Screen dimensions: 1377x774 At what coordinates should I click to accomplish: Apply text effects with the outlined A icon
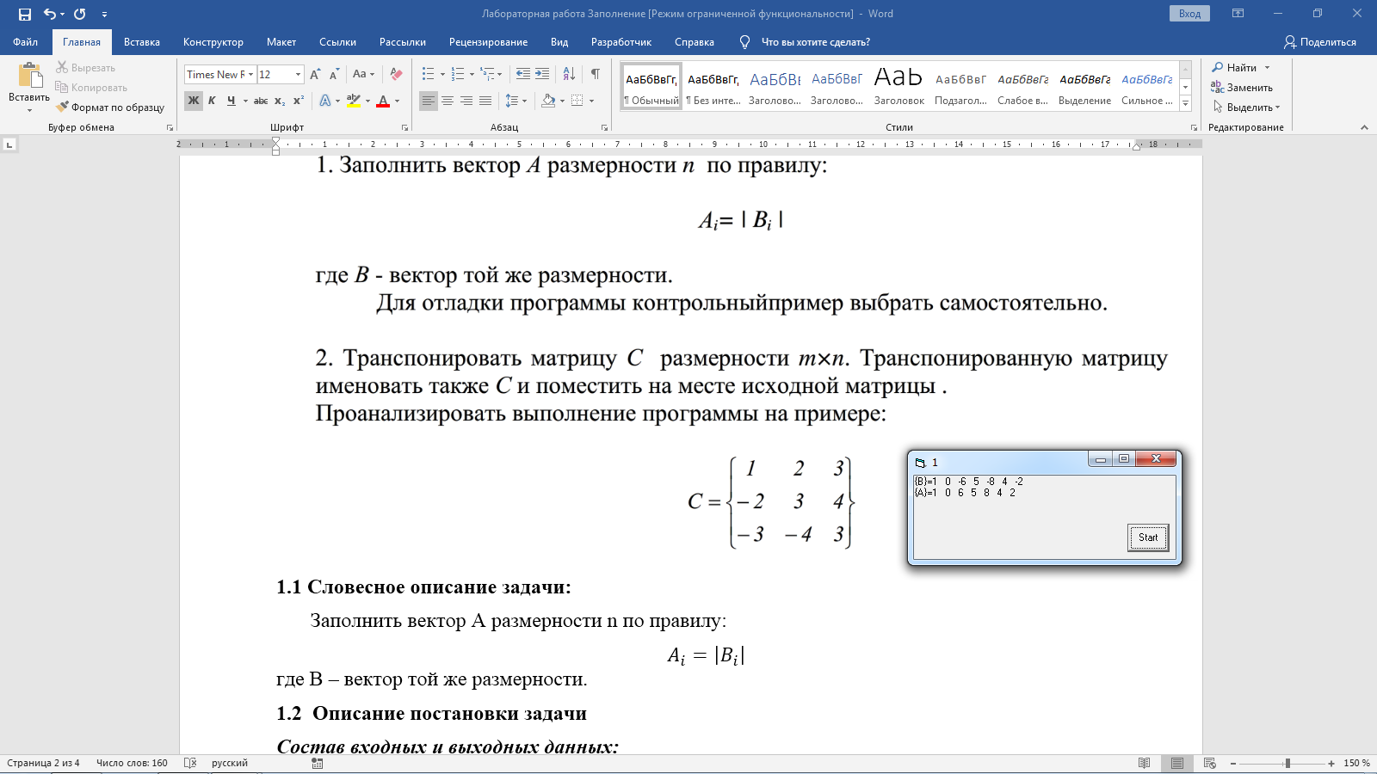tap(325, 101)
